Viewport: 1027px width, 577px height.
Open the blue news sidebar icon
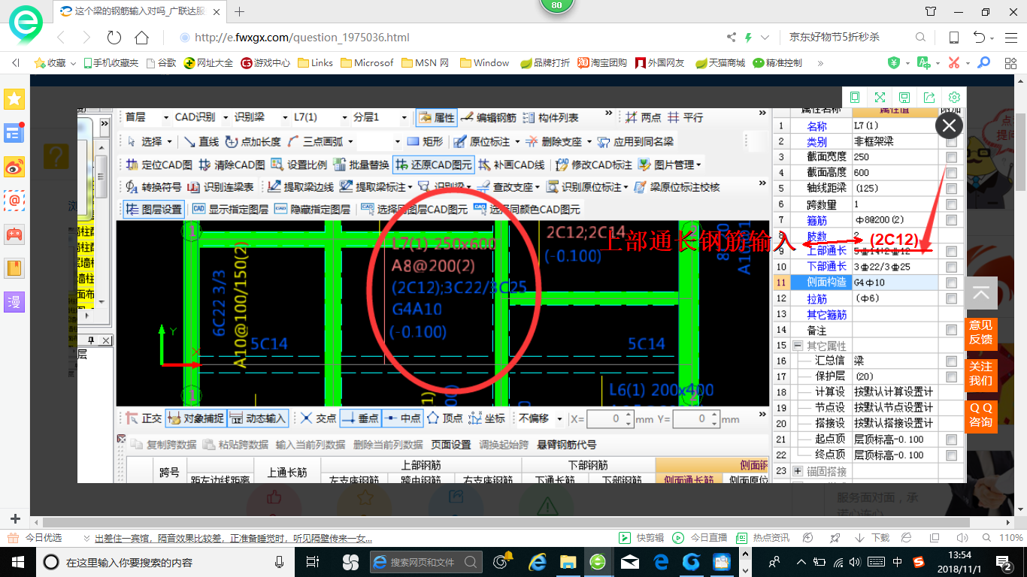[14, 133]
